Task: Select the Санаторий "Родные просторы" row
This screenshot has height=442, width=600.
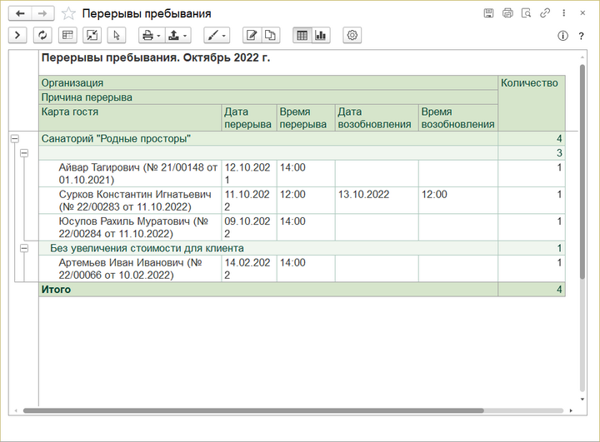Action: click(x=302, y=138)
